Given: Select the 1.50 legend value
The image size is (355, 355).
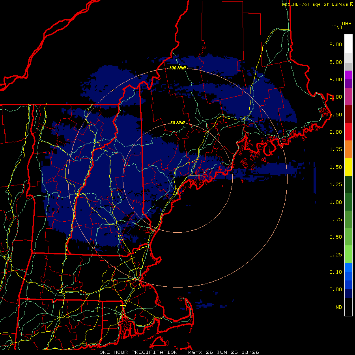Looking at the screenshot, I should tap(336, 167).
